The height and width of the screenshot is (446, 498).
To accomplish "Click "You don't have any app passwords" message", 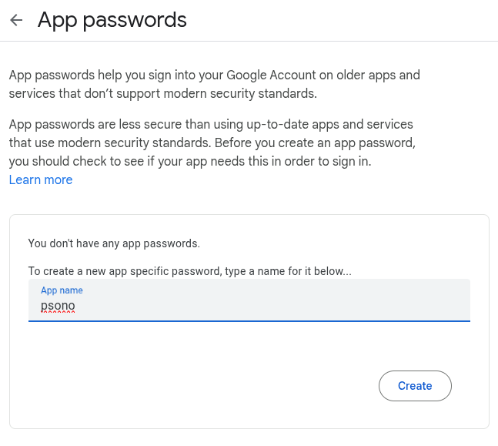I will click(114, 243).
